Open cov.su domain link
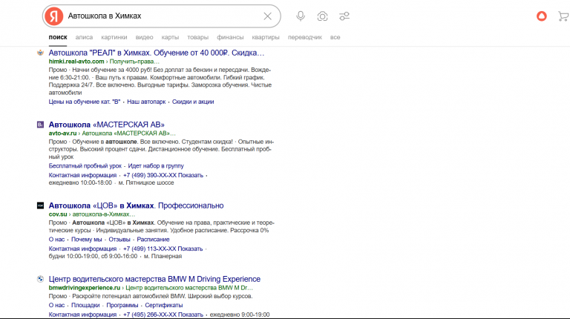570x319 pixels. 58,214
